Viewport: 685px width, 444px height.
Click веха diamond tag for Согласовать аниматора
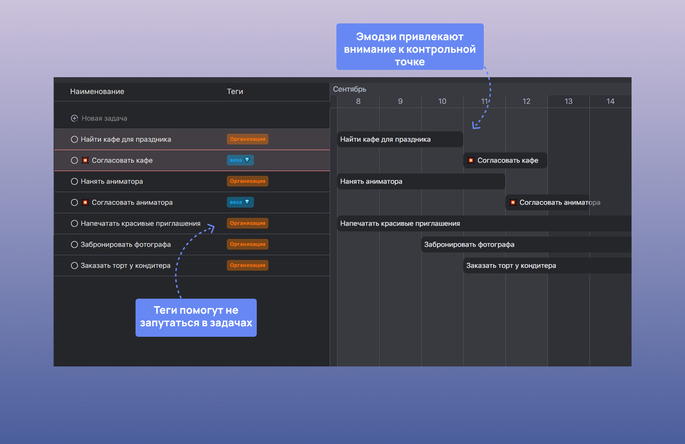click(240, 202)
